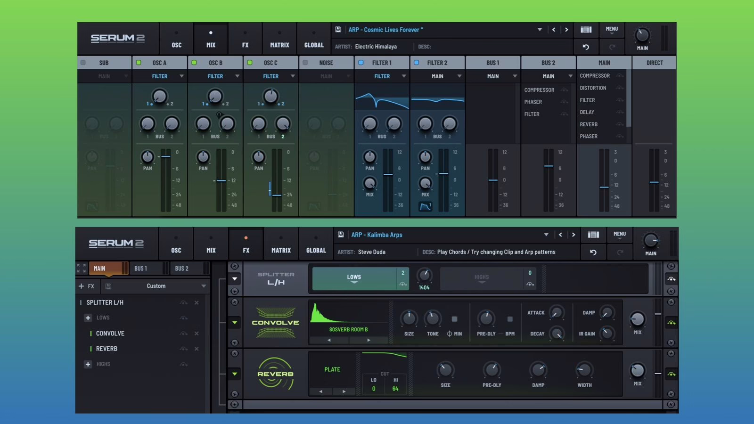Load the next preset in the bottom window
The image size is (754, 424).
[x=574, y=235]
